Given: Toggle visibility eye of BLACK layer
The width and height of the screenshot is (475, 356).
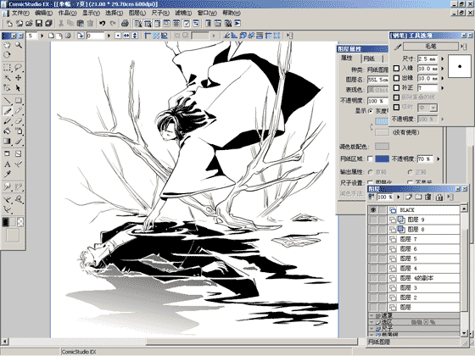Looking at the screenshot, I should click(373, 210).
